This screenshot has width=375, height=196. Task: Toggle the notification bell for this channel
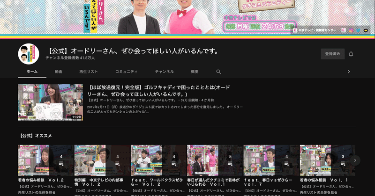pos(351,54)
